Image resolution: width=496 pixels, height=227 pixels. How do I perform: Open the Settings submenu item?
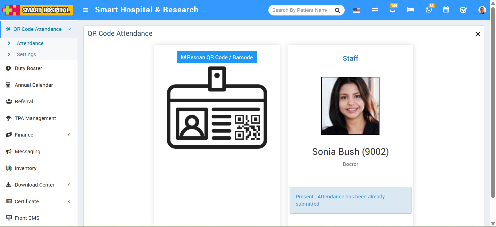tap(26, 54)
